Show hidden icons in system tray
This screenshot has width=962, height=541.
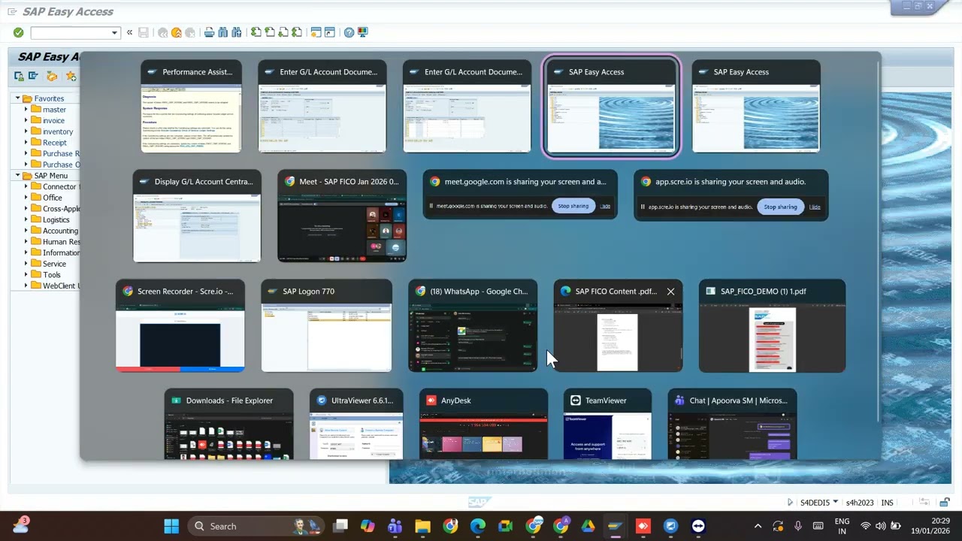pos(758,526)
